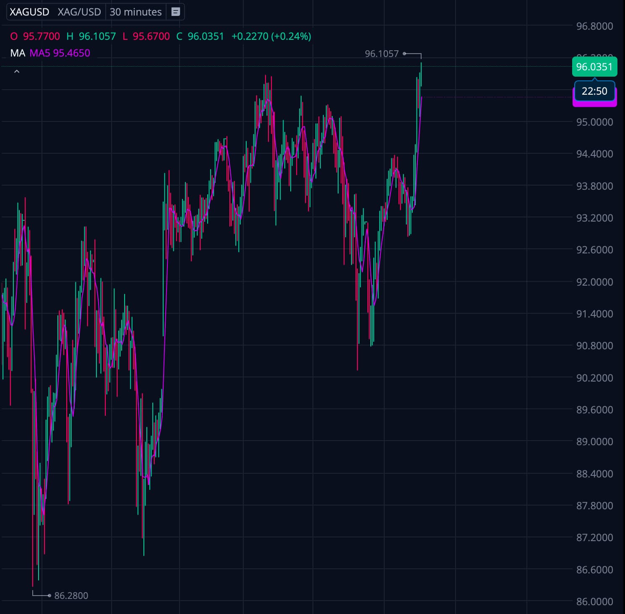Open the 30 minutes interval selector

coord(135,12)
